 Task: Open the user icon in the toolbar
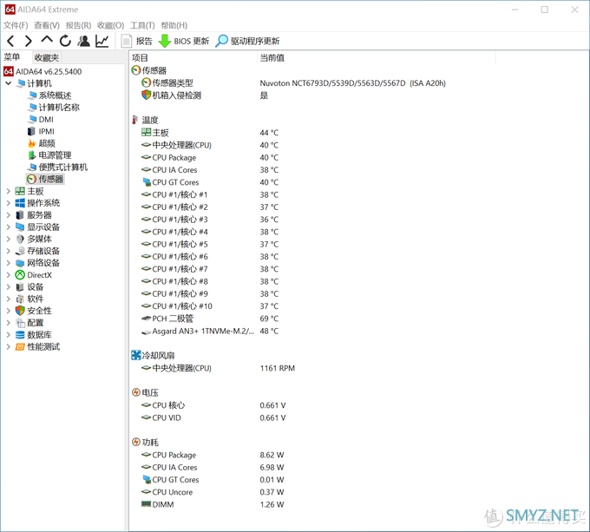(x=83, y=41)
